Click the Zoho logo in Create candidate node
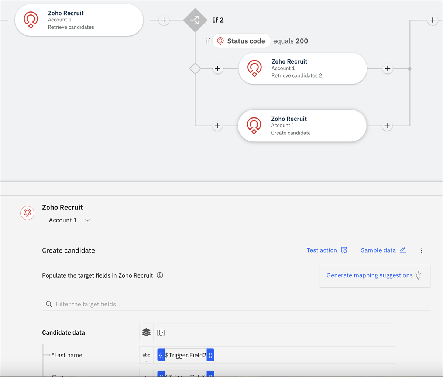This screenshot has width=443, height=377. (254, 126)
